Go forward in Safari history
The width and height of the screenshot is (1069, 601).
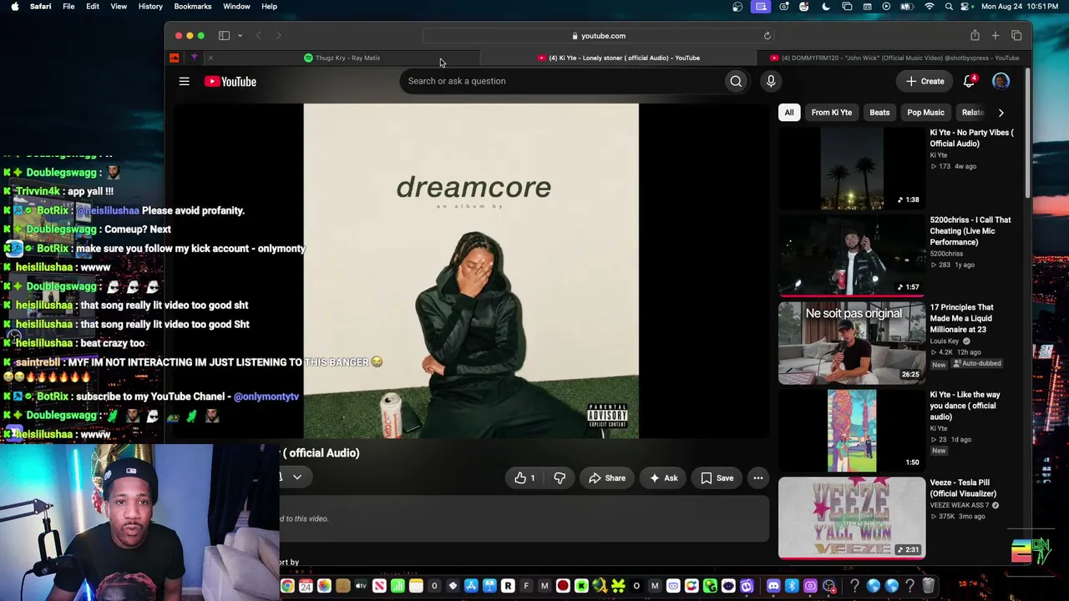pyautogui.click(x=278, y=36)
